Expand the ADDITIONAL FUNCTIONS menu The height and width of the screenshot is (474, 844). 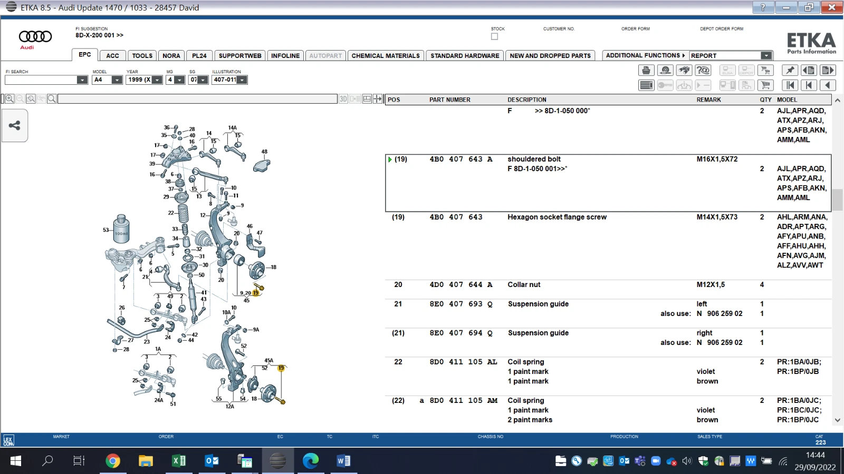point(645,55)
